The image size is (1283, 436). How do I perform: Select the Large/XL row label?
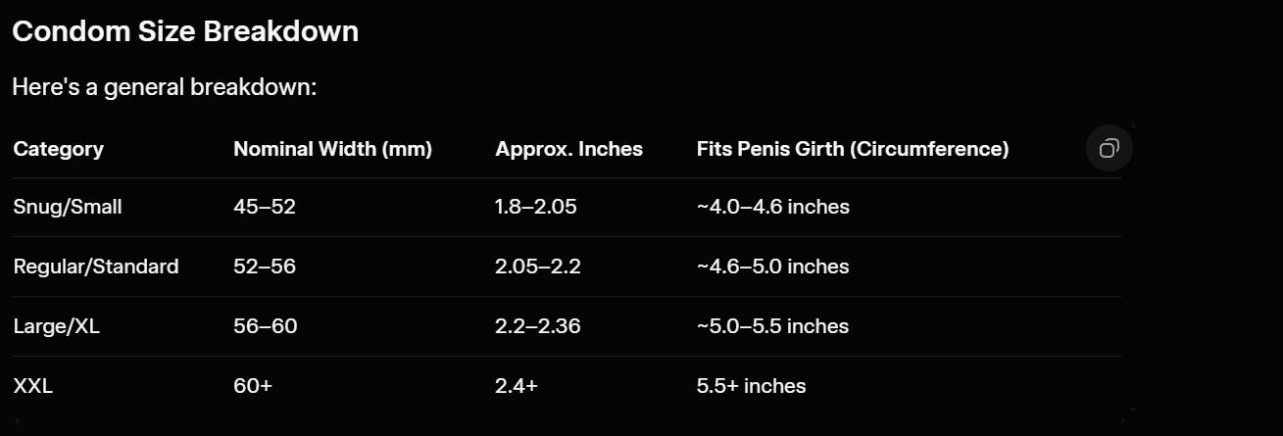click(56, 326)
